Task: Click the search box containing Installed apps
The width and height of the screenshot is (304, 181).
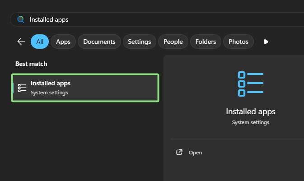Action: pos(157,19)
